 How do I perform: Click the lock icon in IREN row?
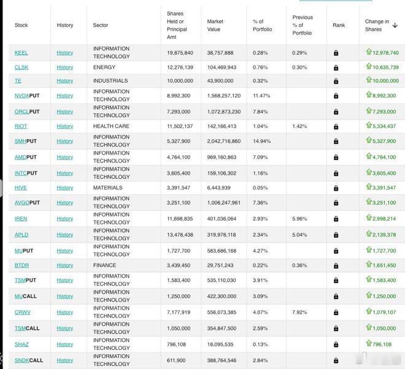[336, 219]
